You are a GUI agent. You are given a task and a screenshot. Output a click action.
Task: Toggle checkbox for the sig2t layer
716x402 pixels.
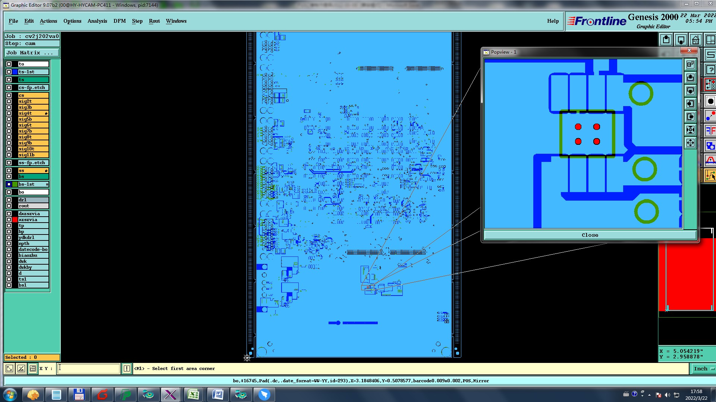[x=9, y=101]
